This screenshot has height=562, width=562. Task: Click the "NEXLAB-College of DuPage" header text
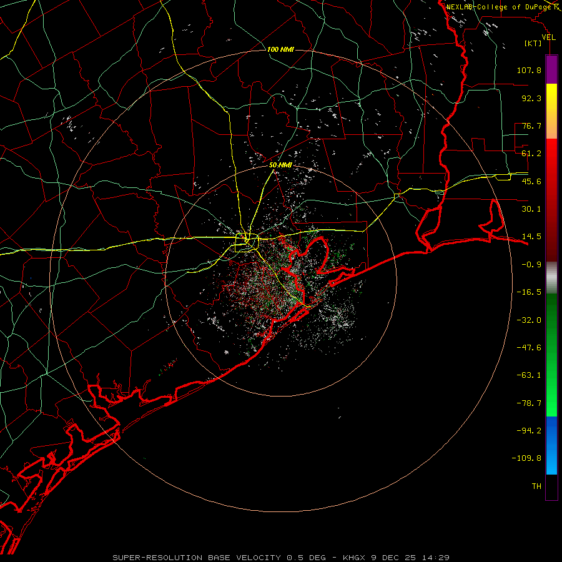pos(498,7)
